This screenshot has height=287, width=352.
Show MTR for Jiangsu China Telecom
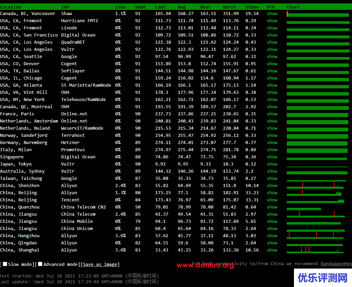[272, 215]
